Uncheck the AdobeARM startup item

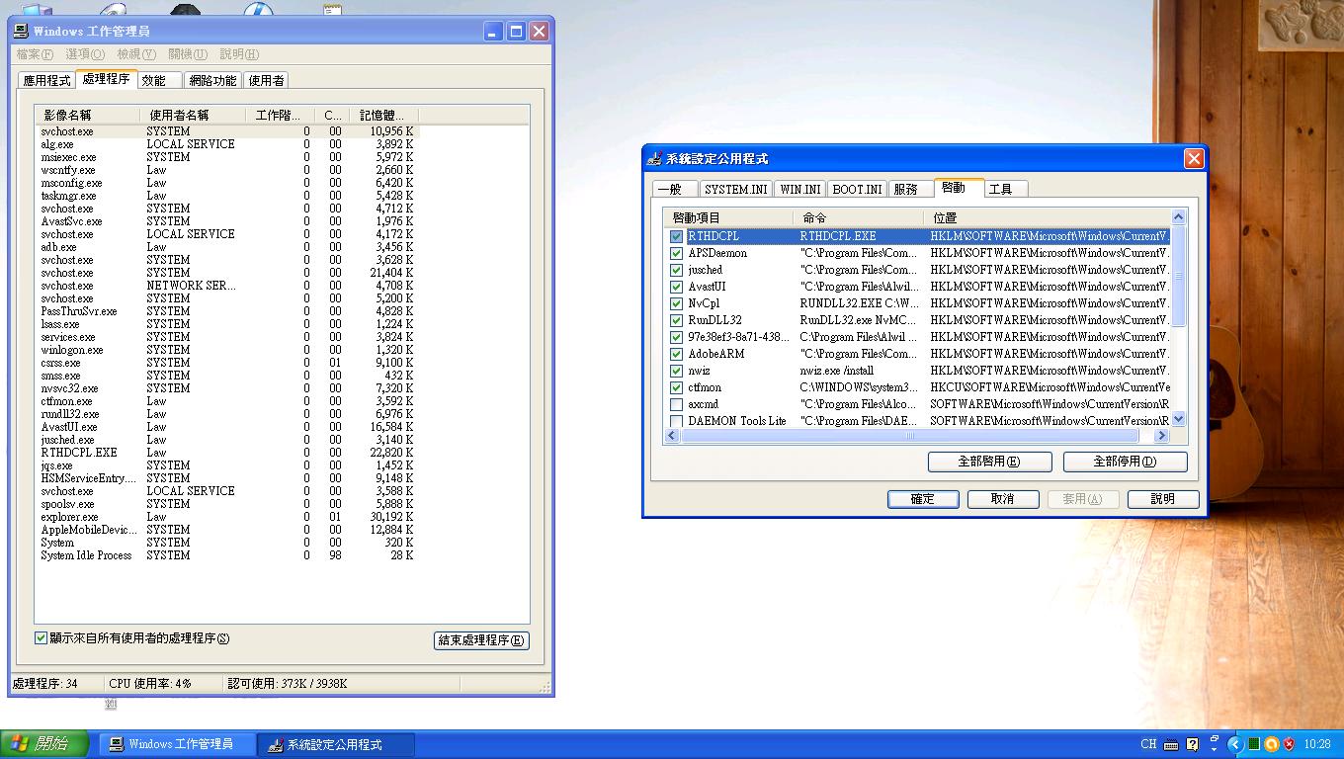676,354
